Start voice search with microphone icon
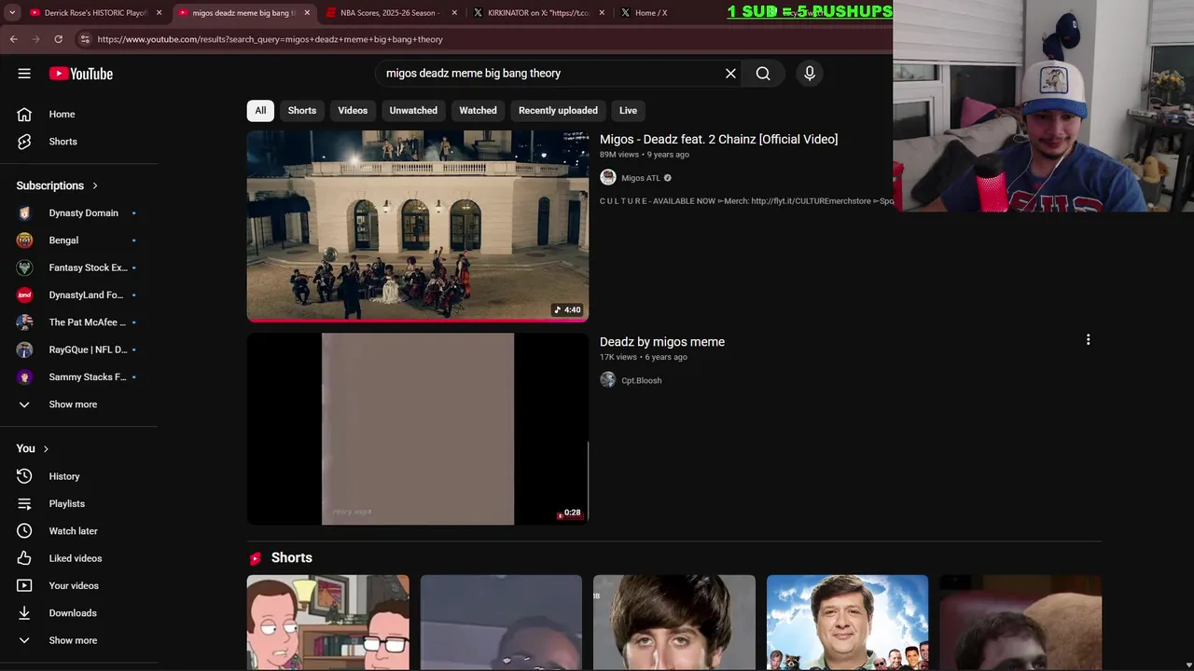Image resolution: width=1194 pixels, height=671 pixels. coord(810,74)
